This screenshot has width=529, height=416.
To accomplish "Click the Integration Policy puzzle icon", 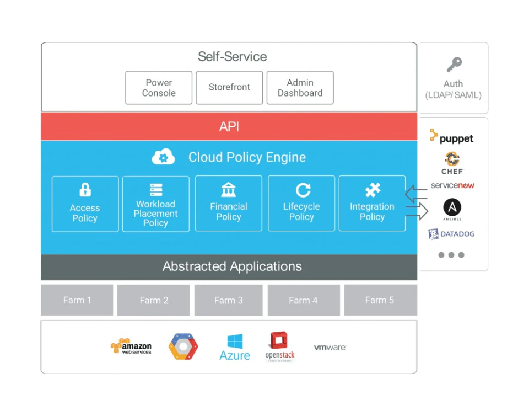I will coord(373,190).
